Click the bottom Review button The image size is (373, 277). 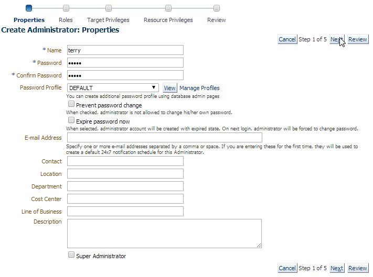[x=357, y=268]
